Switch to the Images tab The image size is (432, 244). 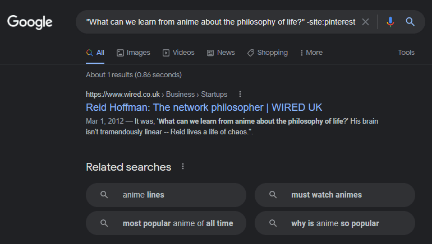coord(134,53)
